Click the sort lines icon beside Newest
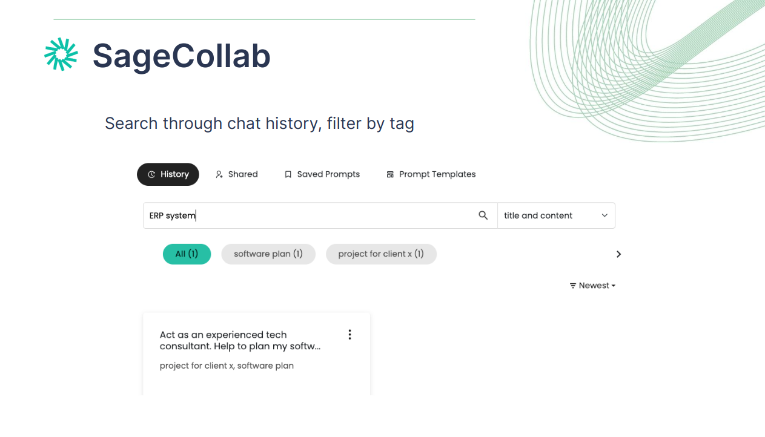765x437 pixels. tap(573, 286)
